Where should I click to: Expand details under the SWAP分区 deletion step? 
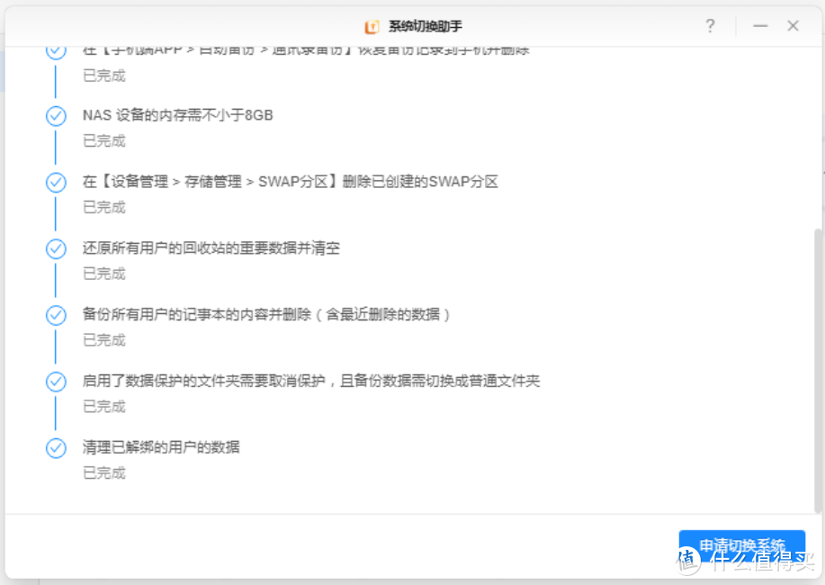point(288,182)
